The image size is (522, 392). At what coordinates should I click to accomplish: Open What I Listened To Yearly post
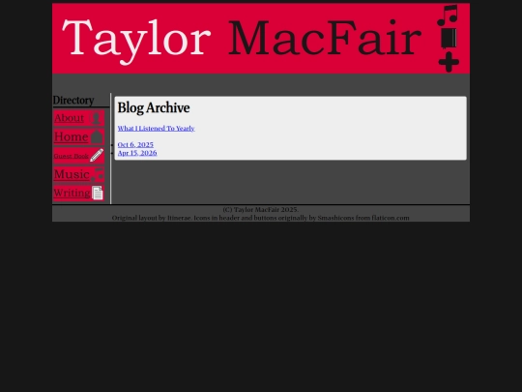157,129
